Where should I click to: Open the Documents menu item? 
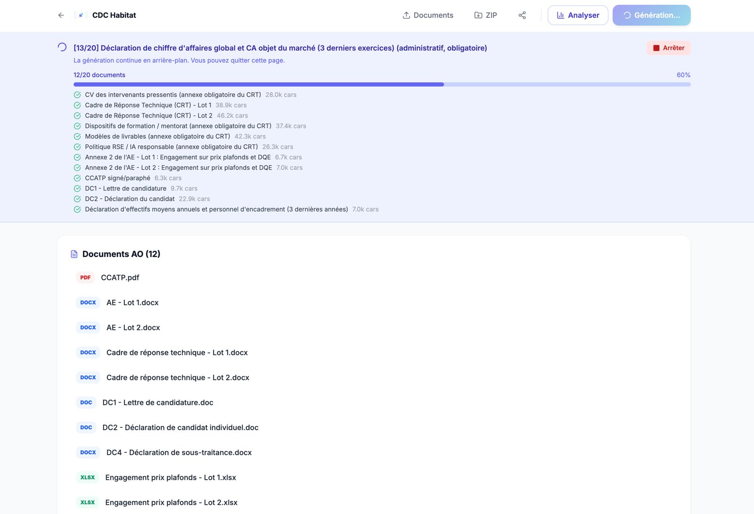coord(433,15)
